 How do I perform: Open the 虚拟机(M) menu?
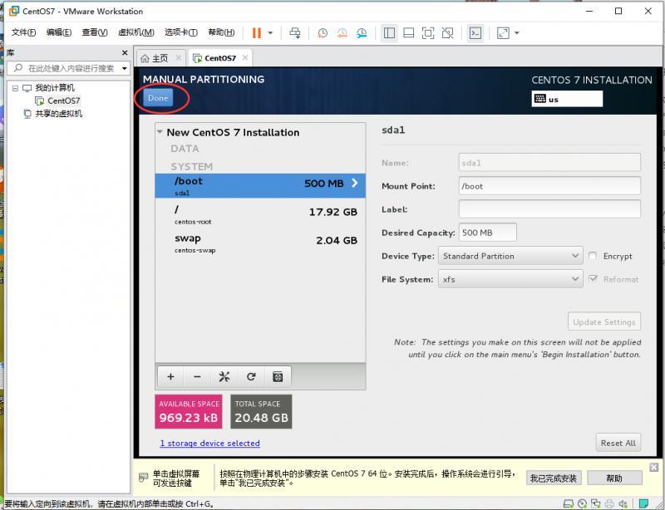tap(135, 32)
